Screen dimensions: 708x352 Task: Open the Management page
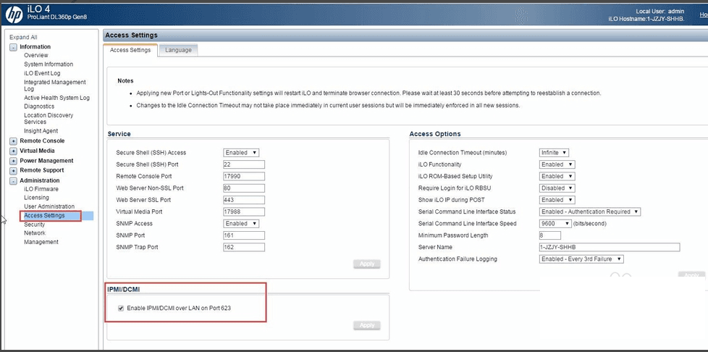point(41,242)
